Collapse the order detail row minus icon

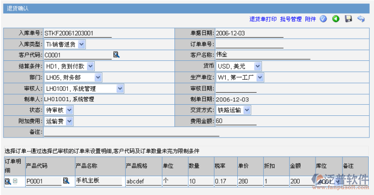(15, 181)
